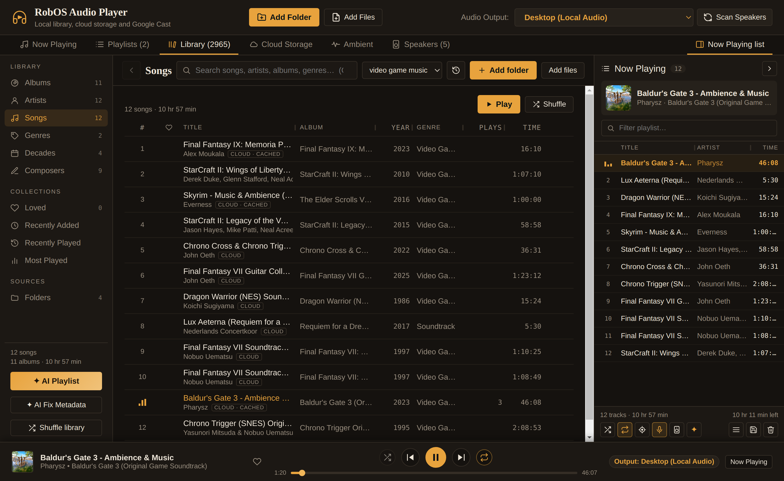
Task: Click the song search input field
Action: tap(267, 70)
